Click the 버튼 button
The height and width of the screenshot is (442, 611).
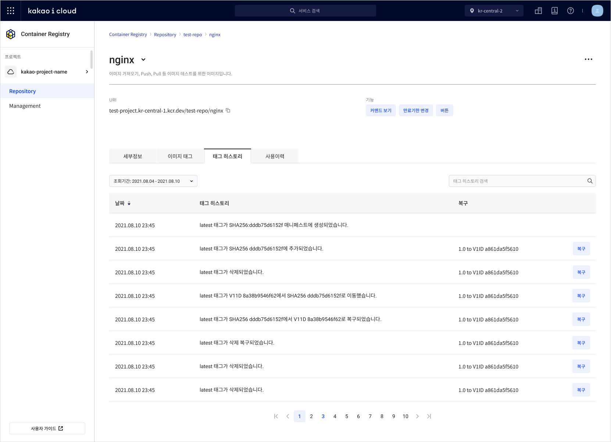444,110
